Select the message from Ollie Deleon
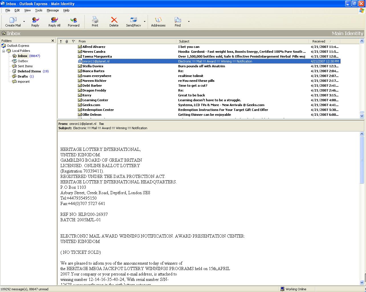Viewport: 366px width, 292px height. pos(199,115)
